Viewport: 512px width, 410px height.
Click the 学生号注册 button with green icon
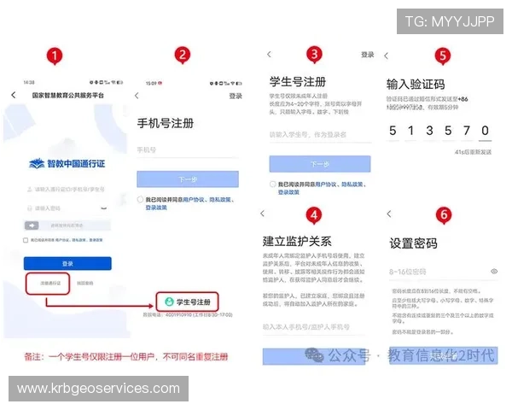point(188,302)
